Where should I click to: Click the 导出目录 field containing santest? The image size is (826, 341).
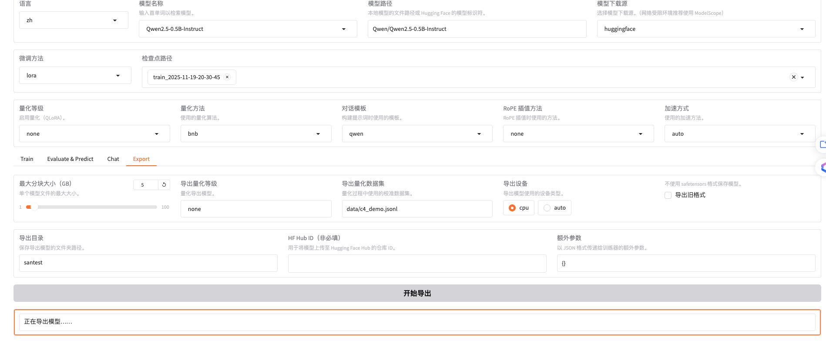[148, 263]
